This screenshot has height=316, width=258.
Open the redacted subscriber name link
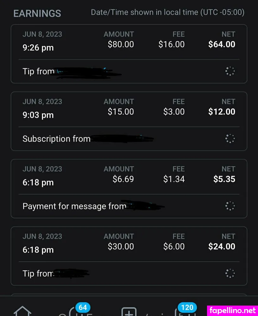(x=122, y=139)
